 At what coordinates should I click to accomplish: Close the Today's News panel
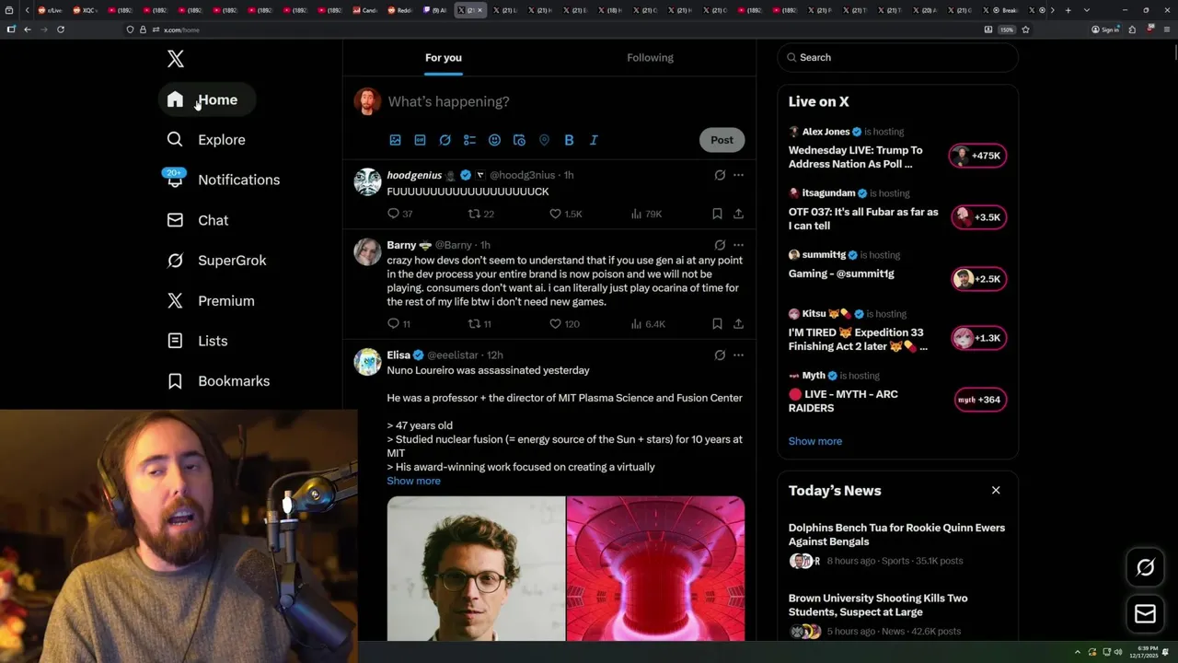[x=996, y=490]
